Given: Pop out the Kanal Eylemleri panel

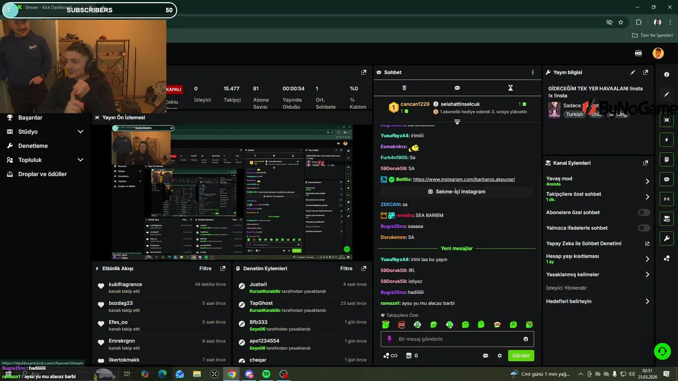Looking at the screenshot, I should (x=645, y=163).
